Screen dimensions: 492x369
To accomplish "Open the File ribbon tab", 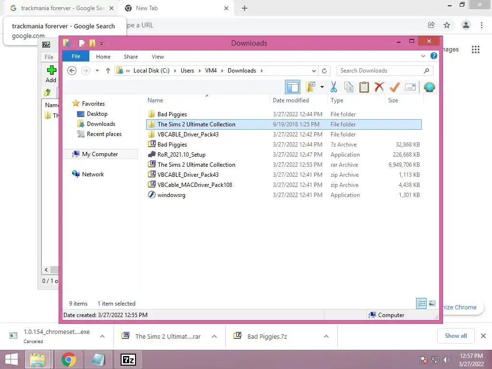I will pos(76,56).
